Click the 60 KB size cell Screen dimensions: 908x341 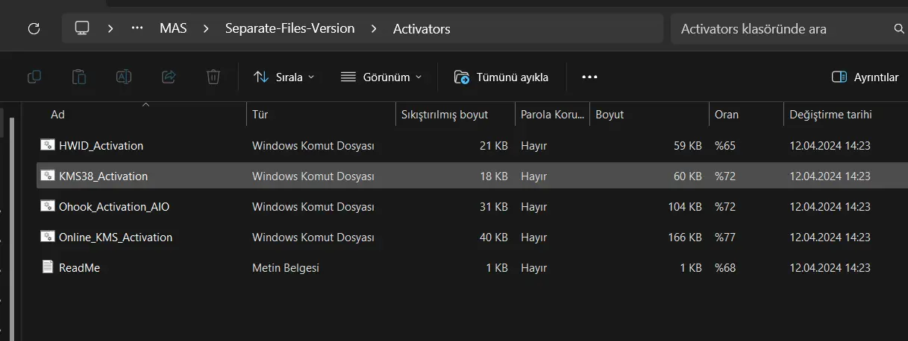click(688, 176)
